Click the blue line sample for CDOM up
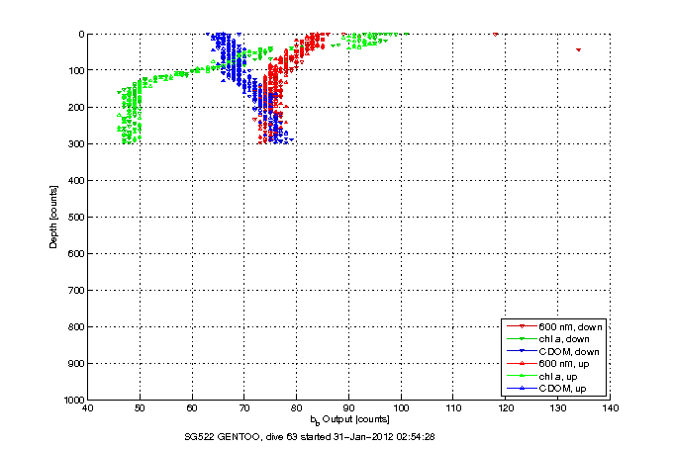The image size is (674, 449). (x=522, y=388)
